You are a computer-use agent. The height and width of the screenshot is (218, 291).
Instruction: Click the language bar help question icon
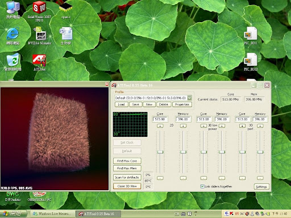(x=189, y=214)
